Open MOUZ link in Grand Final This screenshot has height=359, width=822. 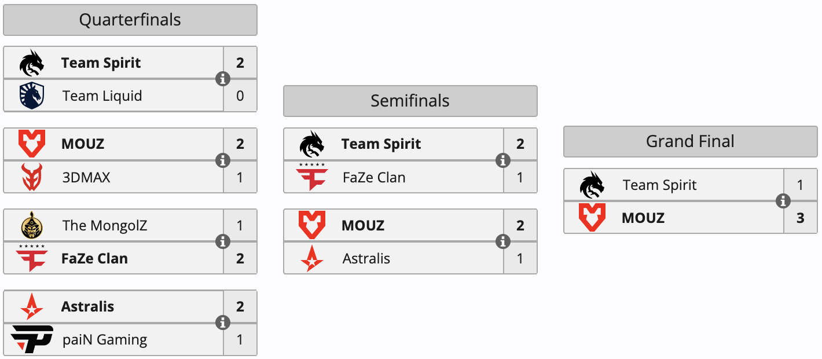(643, 218)
